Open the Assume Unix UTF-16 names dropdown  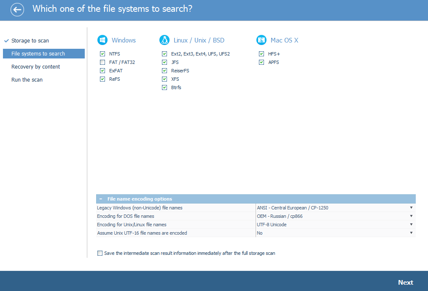pos(336,233)
